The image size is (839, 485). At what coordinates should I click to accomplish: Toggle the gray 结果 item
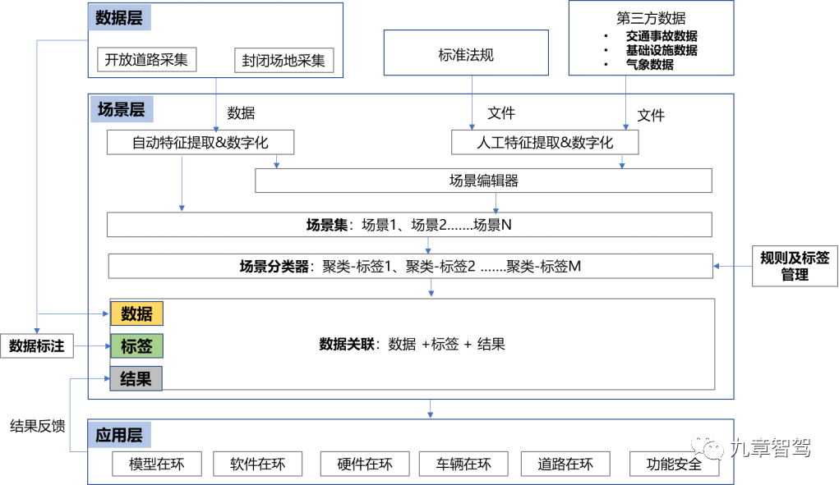[136, 378]
